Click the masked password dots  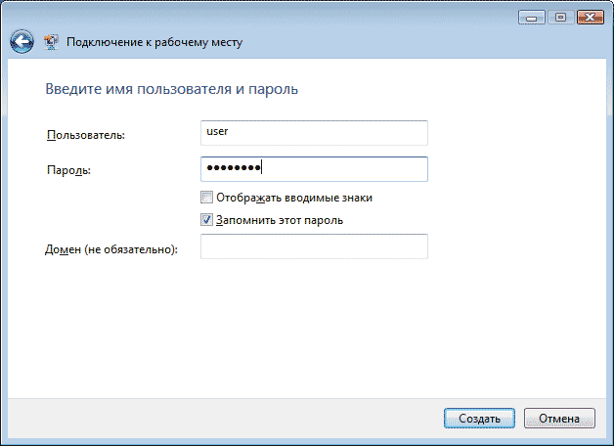point(233,169)
